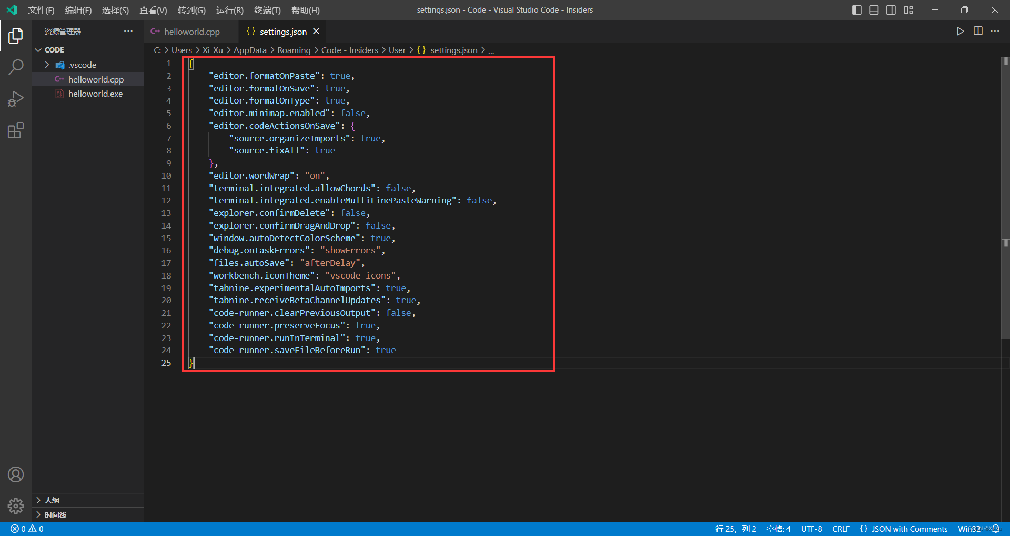Viewport: 1010px width, 536px height.
Task: Toggle the Secondary Side Bar visibility
Action: [891, 9]
